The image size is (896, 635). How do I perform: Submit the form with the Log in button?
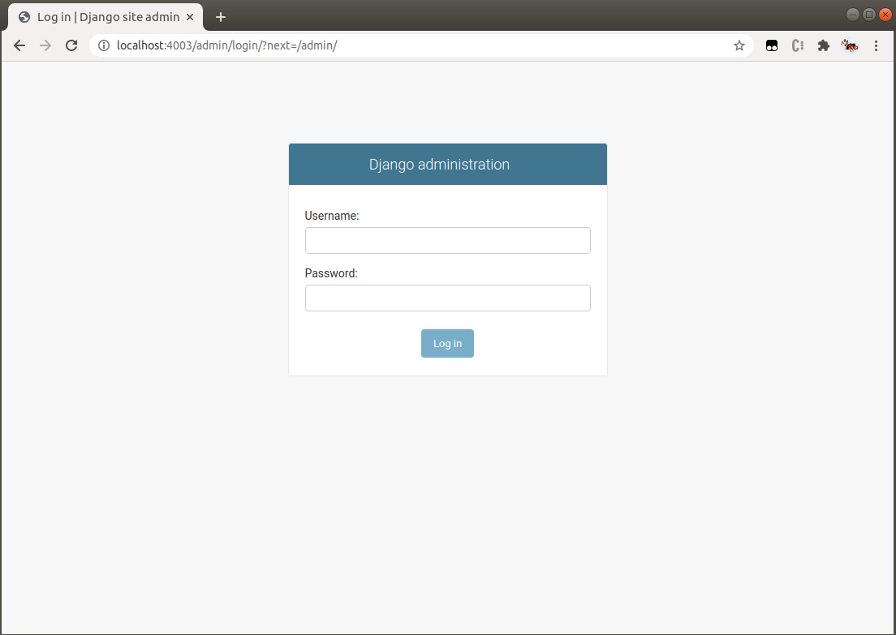pyautogui.click(x=447, y=343)
